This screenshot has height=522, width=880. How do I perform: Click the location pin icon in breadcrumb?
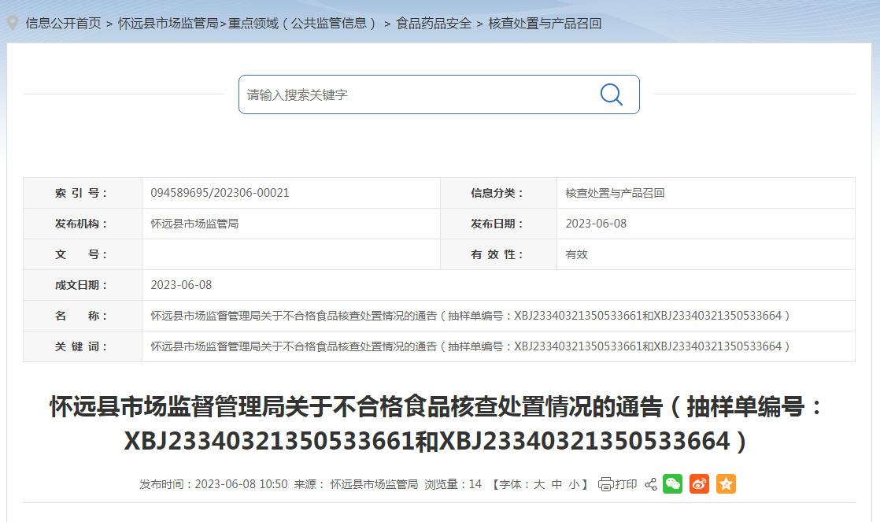(x=13, y=23)
